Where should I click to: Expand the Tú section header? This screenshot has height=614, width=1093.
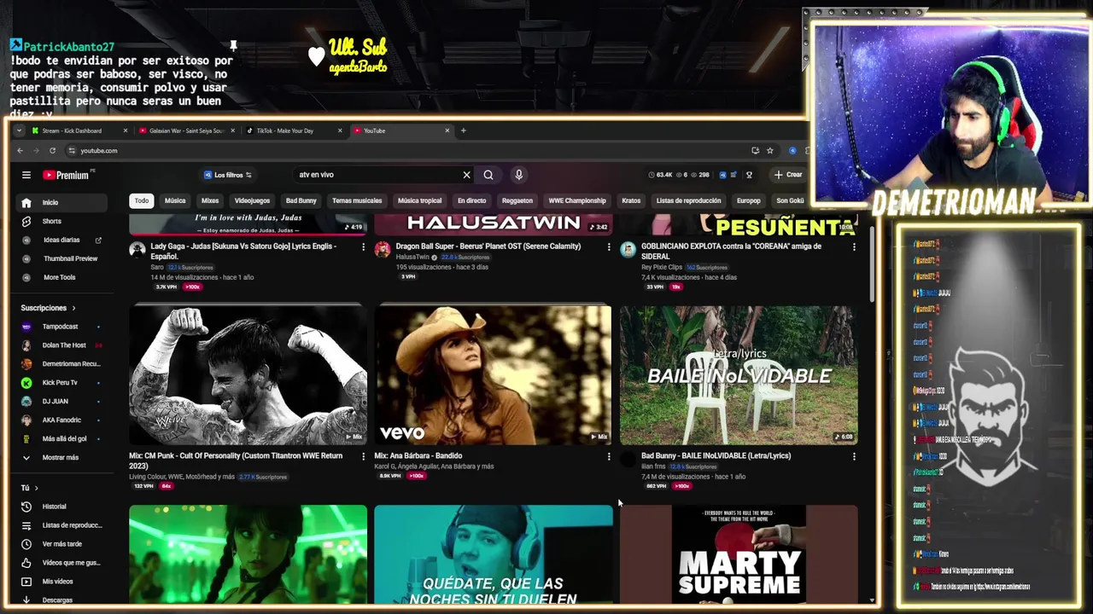29,488
